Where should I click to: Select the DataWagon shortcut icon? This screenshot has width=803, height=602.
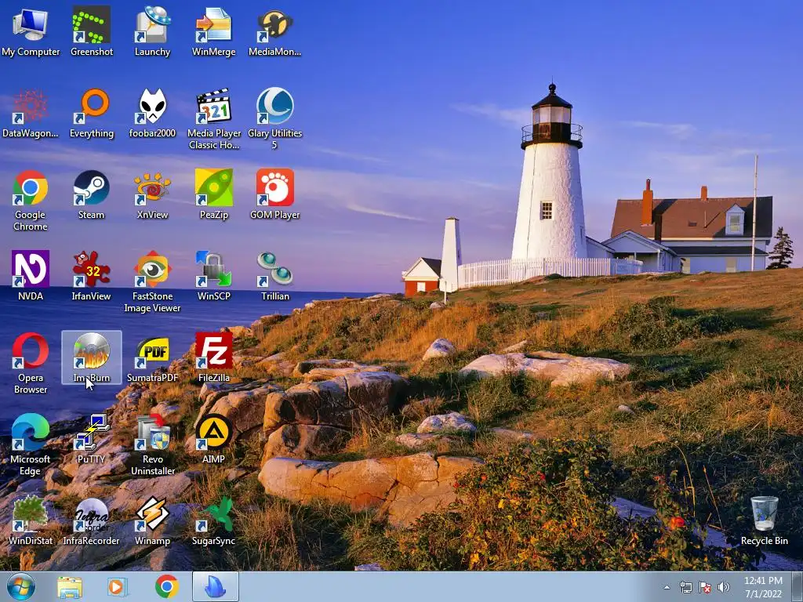(31, 114)
